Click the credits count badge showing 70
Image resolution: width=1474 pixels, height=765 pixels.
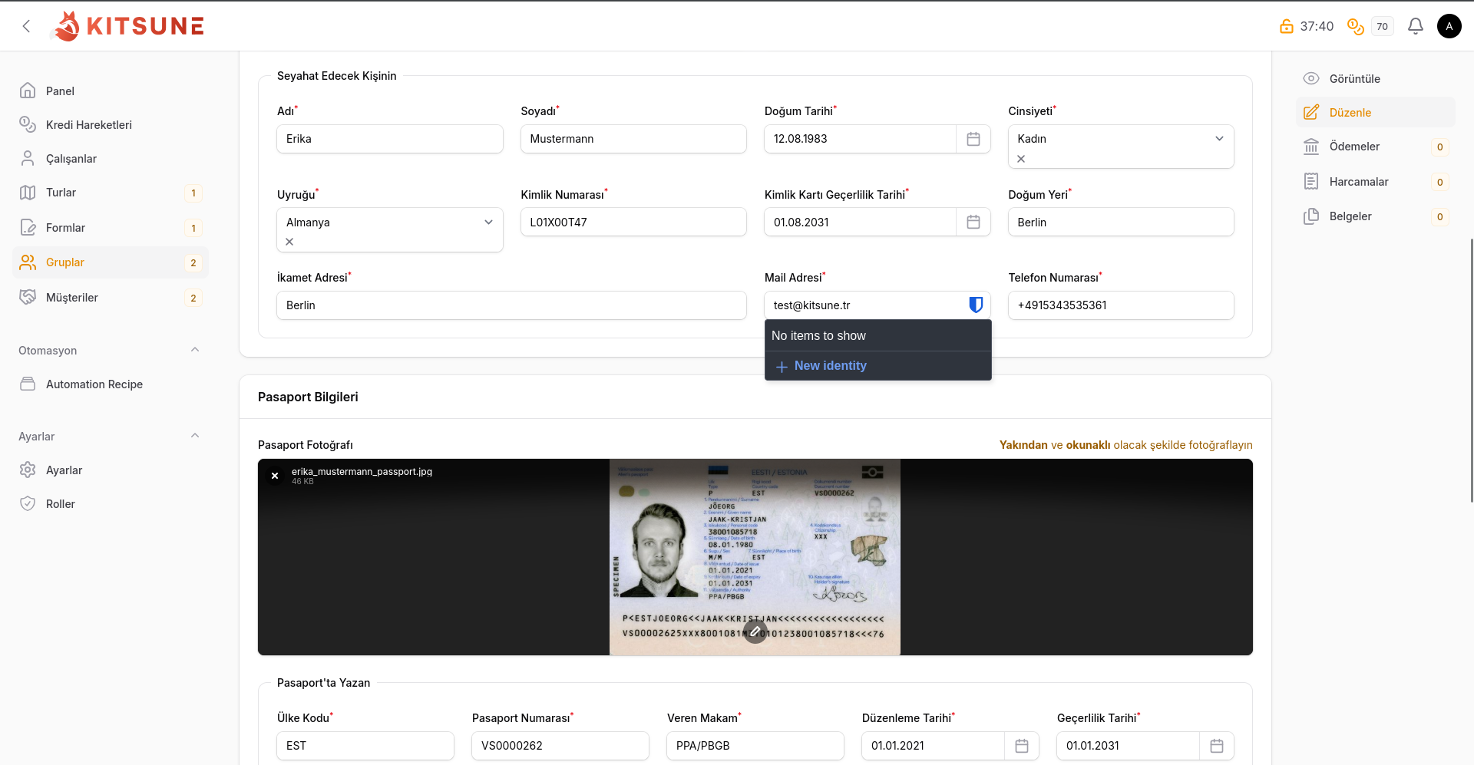[x=1382, y=26]
